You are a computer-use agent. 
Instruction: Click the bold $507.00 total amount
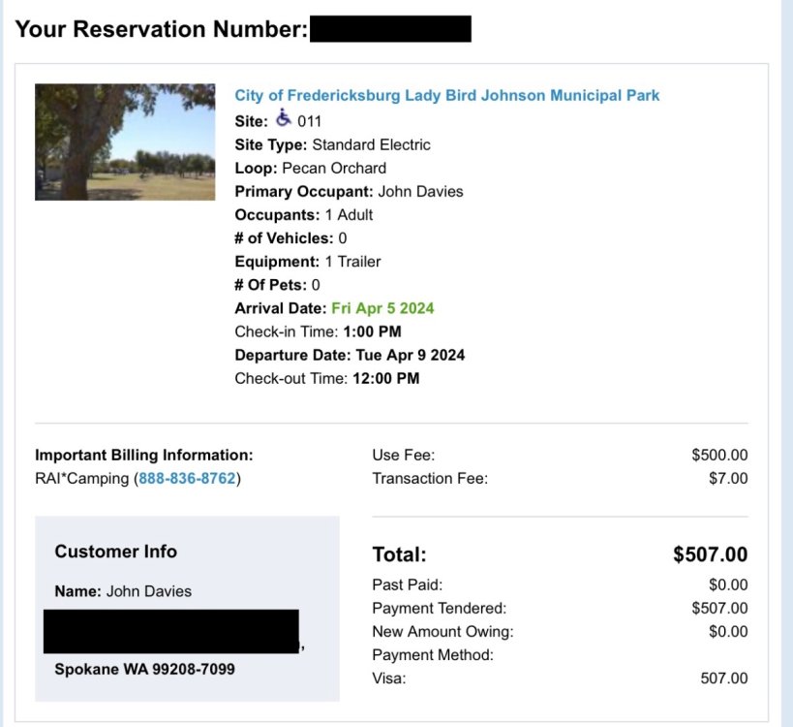point(710,554)
